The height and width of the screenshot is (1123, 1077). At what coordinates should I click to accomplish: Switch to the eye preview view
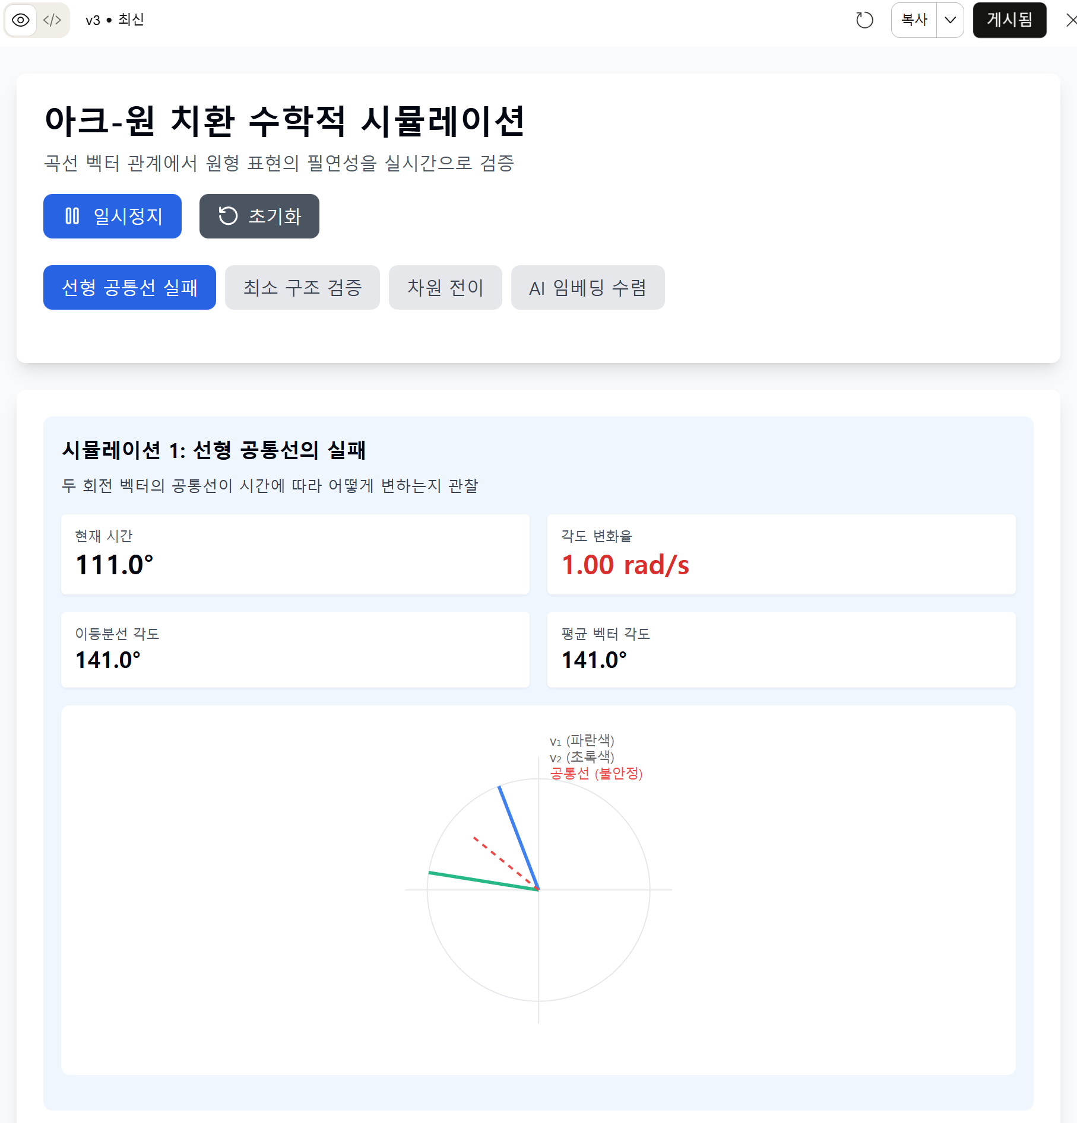coord(21,20)
